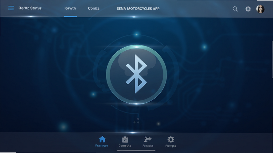Select the home icon in bottom bar
273x153 pixels.
[102, 139]
